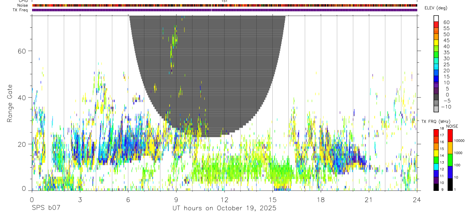Click the '35' label on the ELEV color bar
This screenshot has width=469, height=216.
(446, 53)
